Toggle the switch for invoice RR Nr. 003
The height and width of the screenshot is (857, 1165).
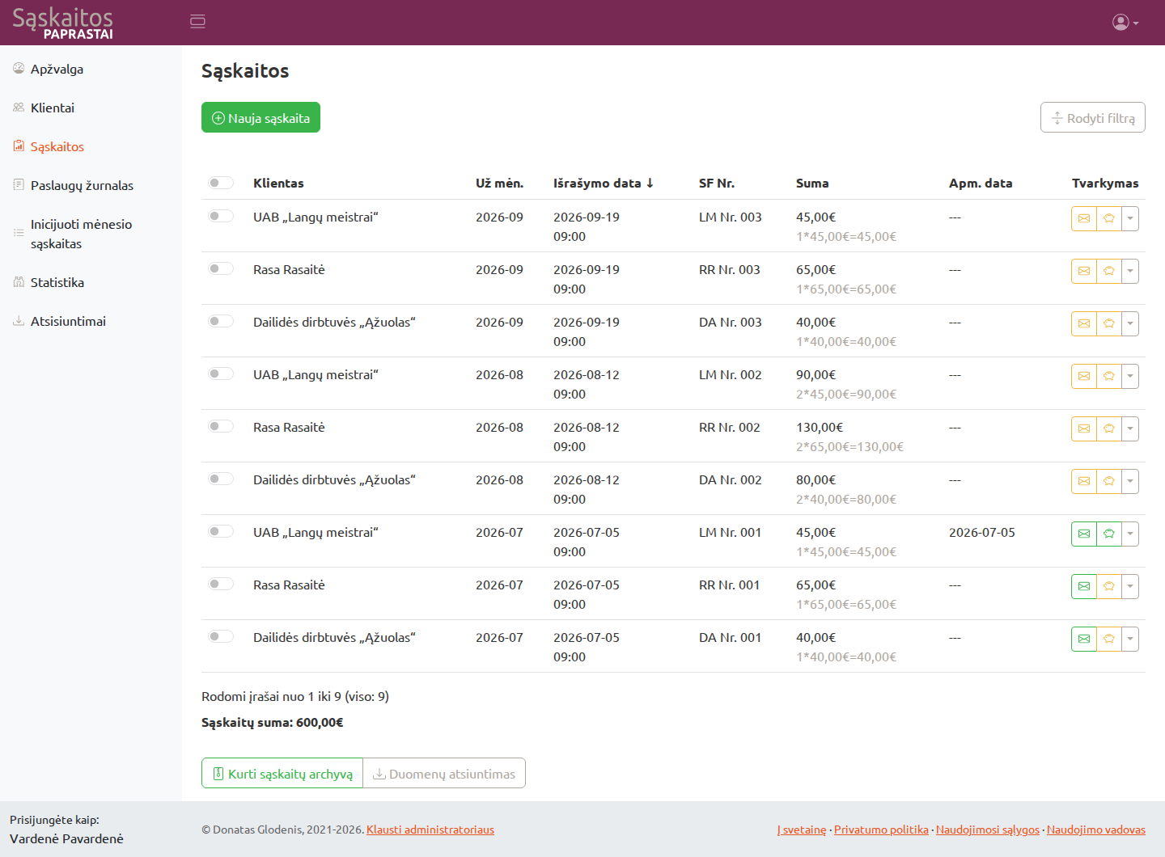point(221,268)
